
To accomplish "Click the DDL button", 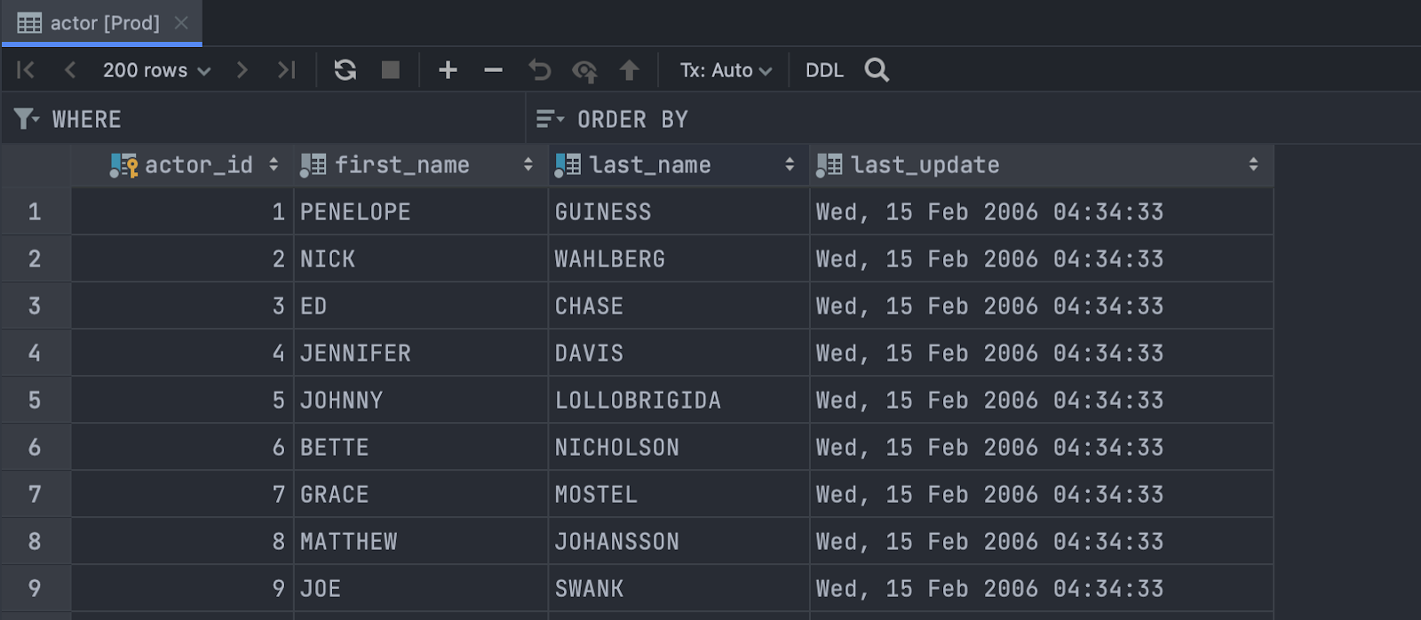I will (824, 70).
